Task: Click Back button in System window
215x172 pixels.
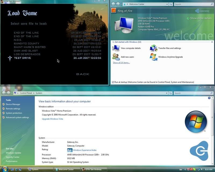Action: [x=4, y=93]
